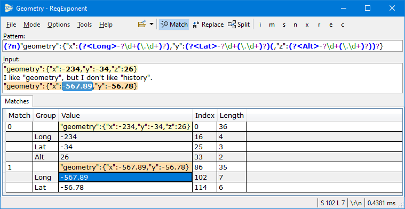
Task: Click inside the Pattern regex field
Action: [x=203, y=46]
